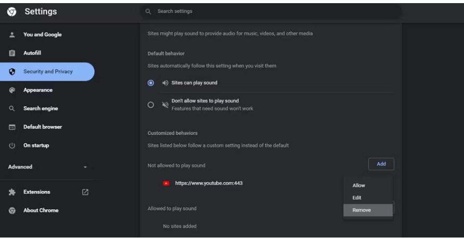Click the Extensions puzzle piece icon
Image resolution: width=464 pixels, height=238 pixels.
(12, 192)
